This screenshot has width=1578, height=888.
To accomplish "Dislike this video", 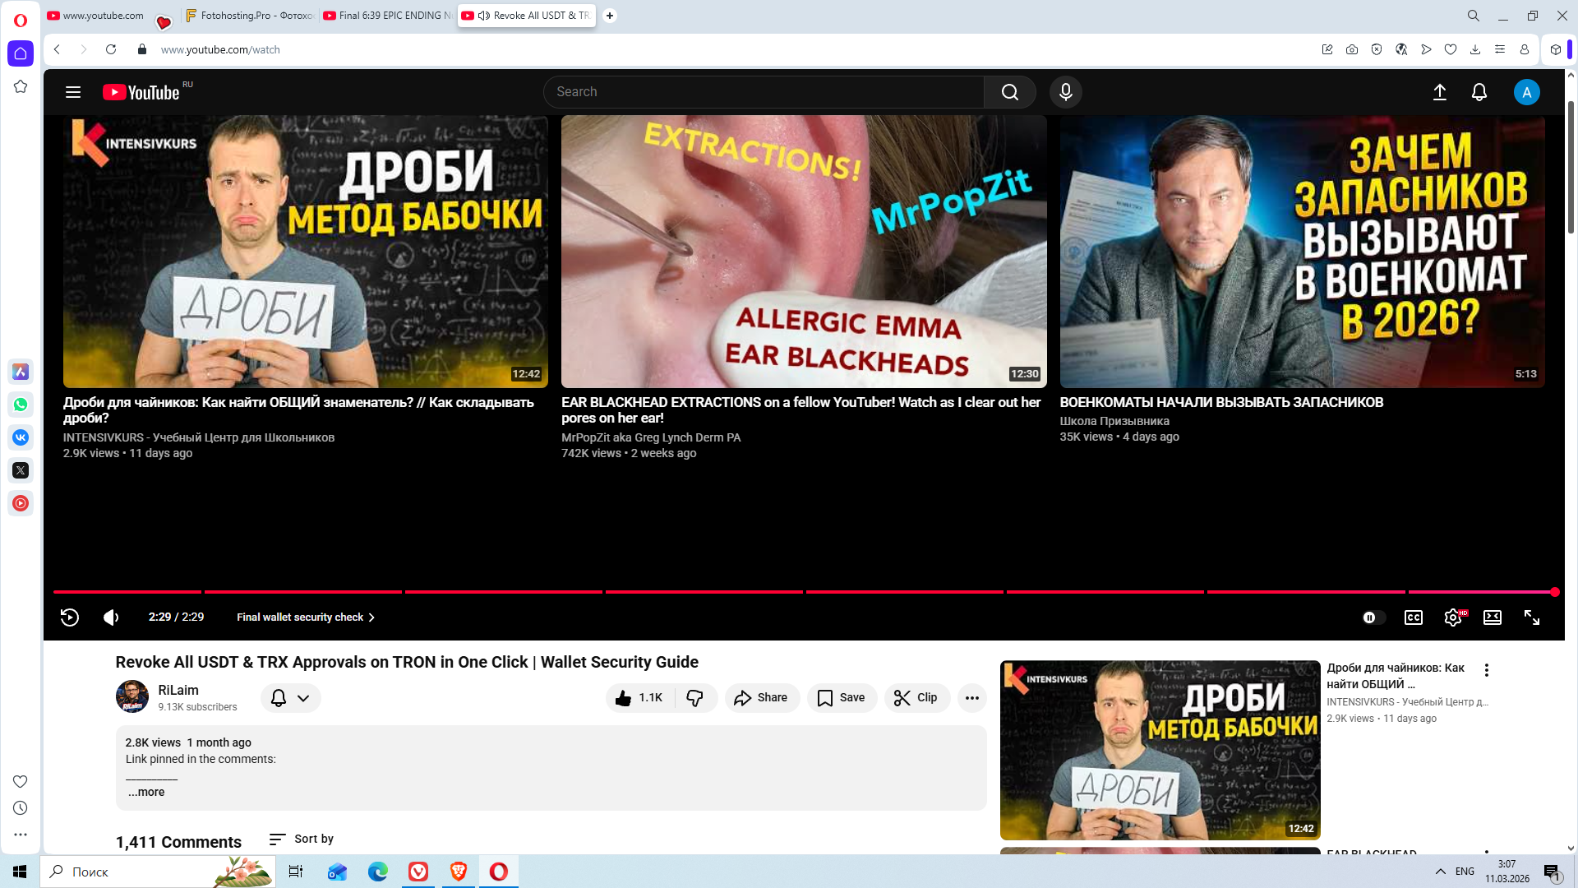I will 695,698.
